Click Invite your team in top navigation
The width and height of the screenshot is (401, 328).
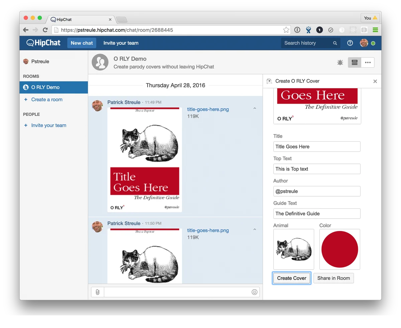click(x=121, y=43)
